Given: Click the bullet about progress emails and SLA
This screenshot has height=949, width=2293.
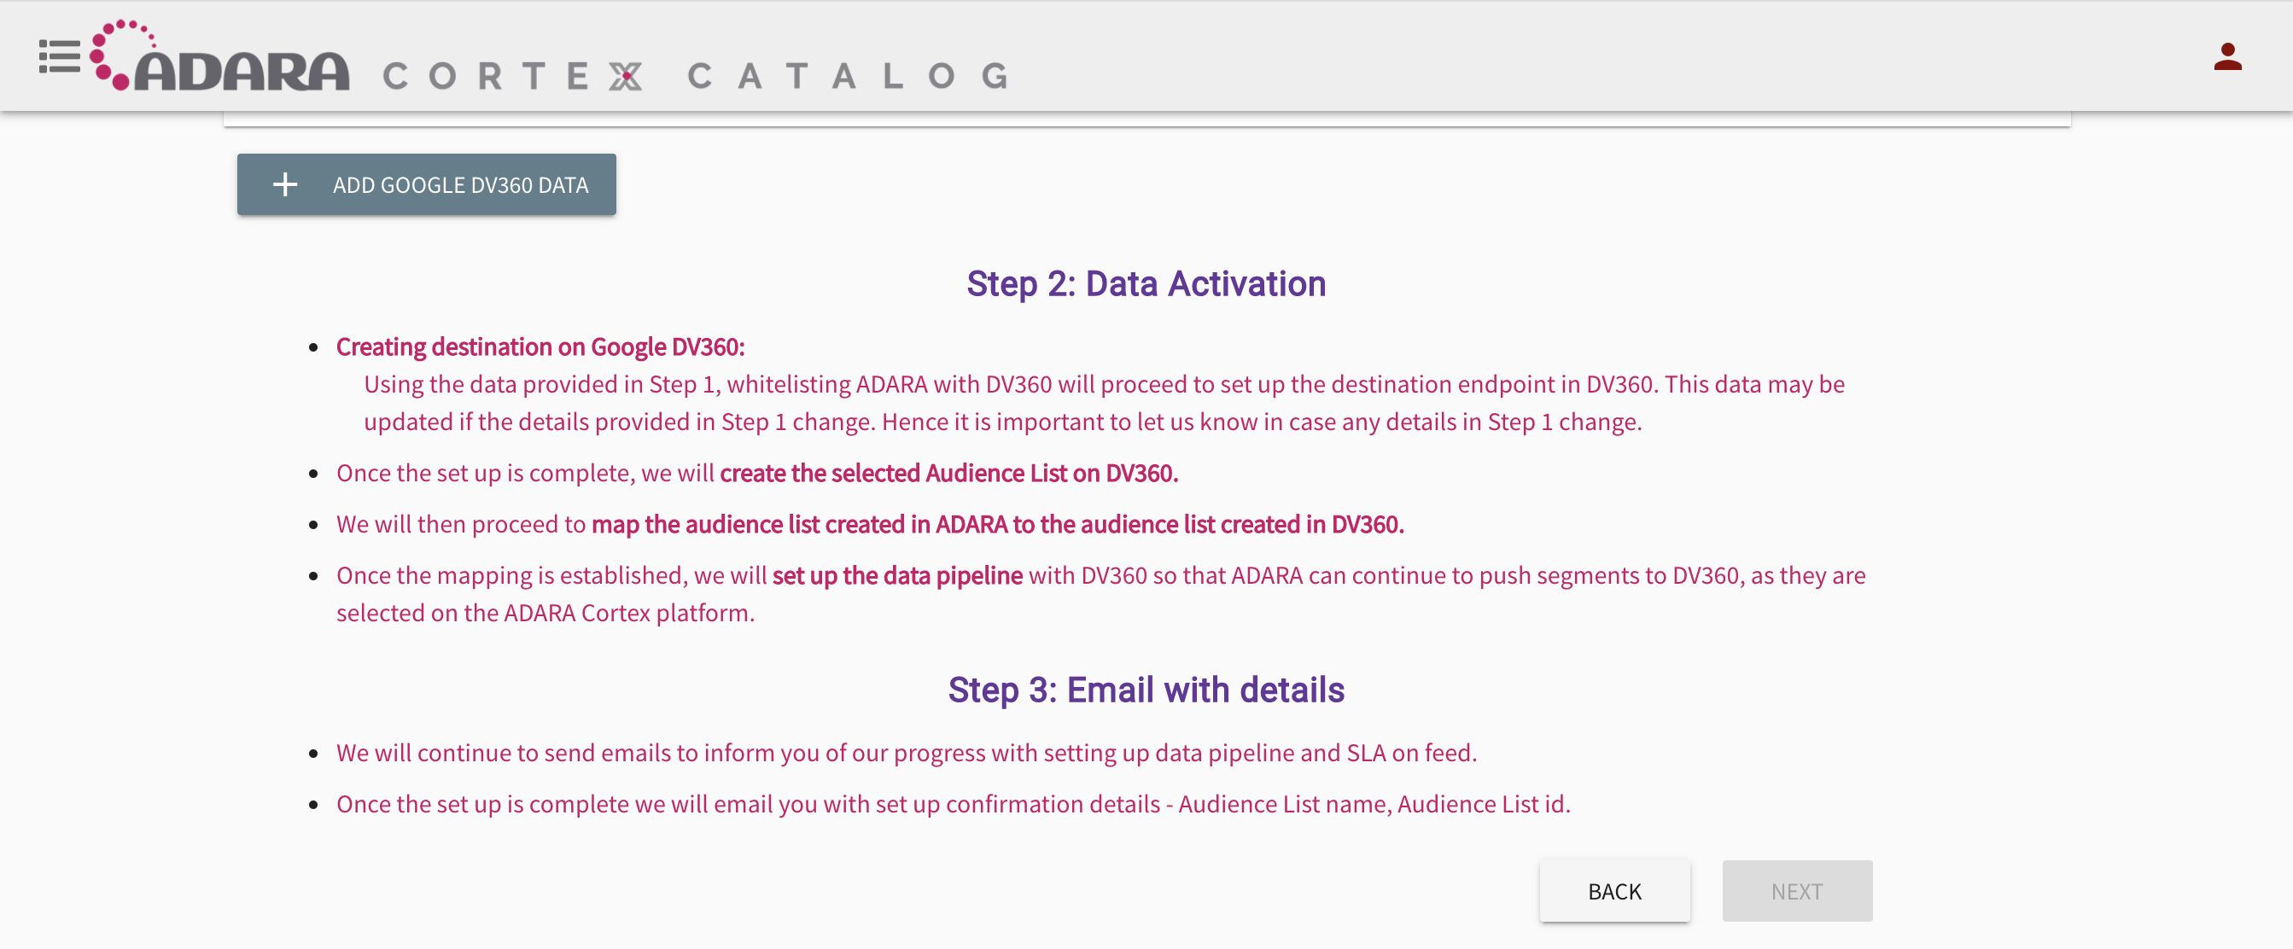Looking at the screenshot, I should click(906, 754).
